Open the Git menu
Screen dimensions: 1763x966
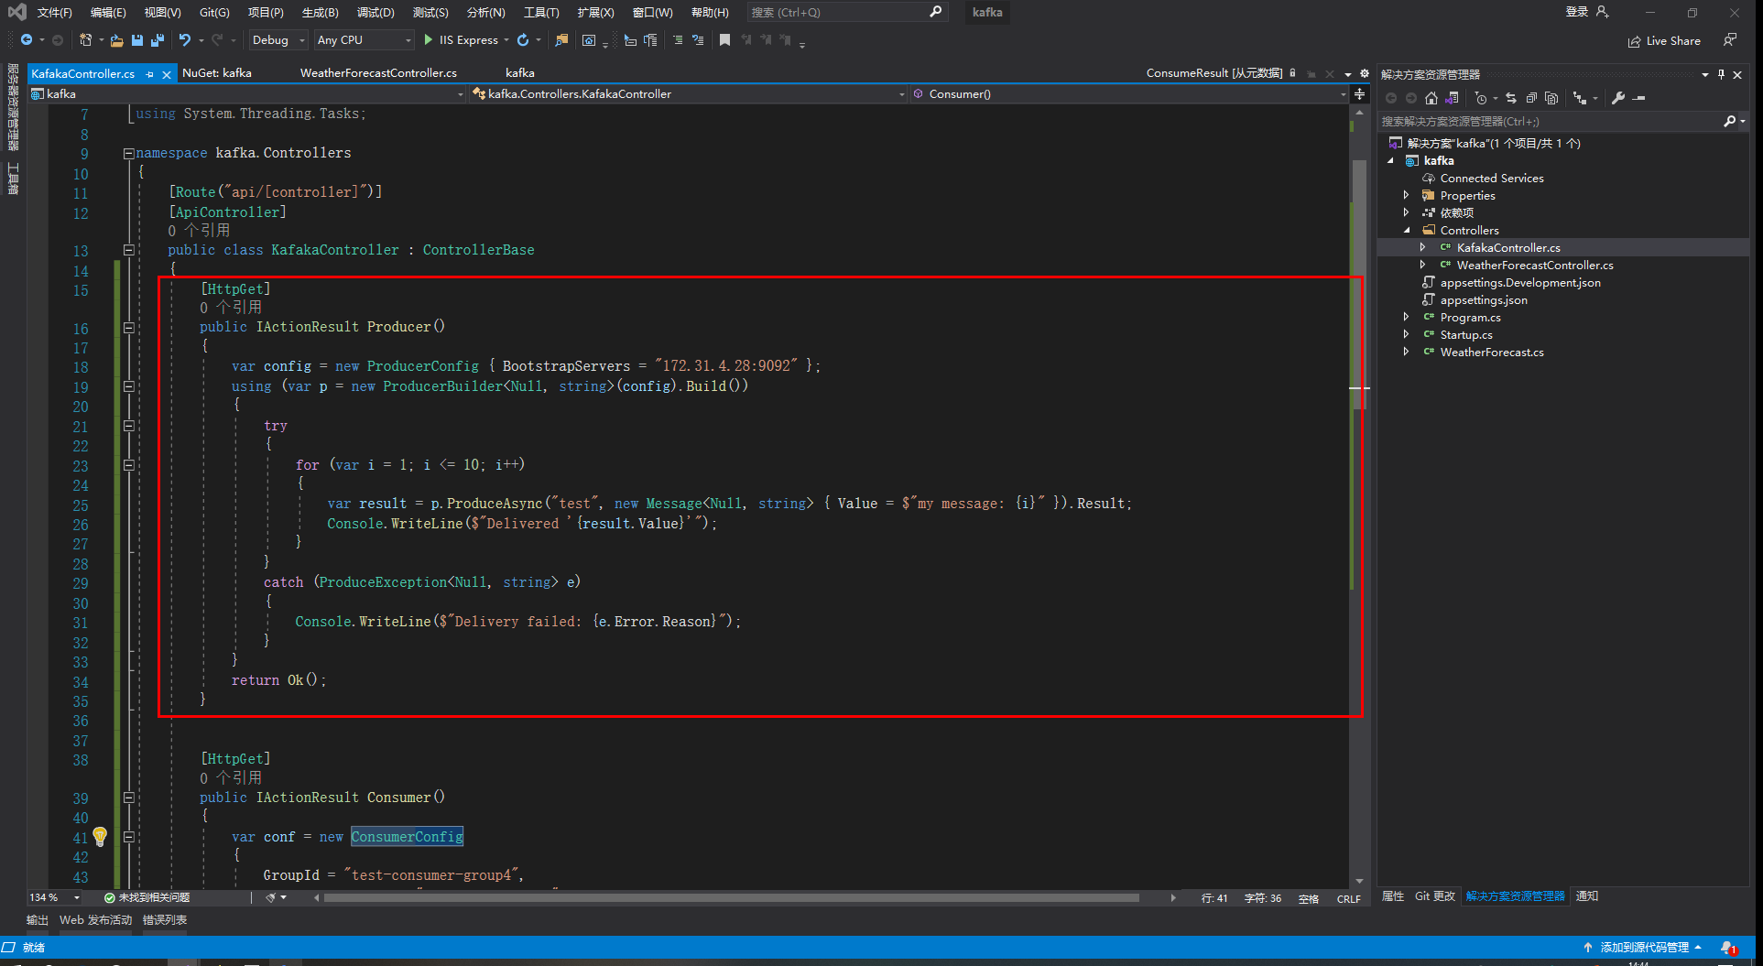coord(213,12)
